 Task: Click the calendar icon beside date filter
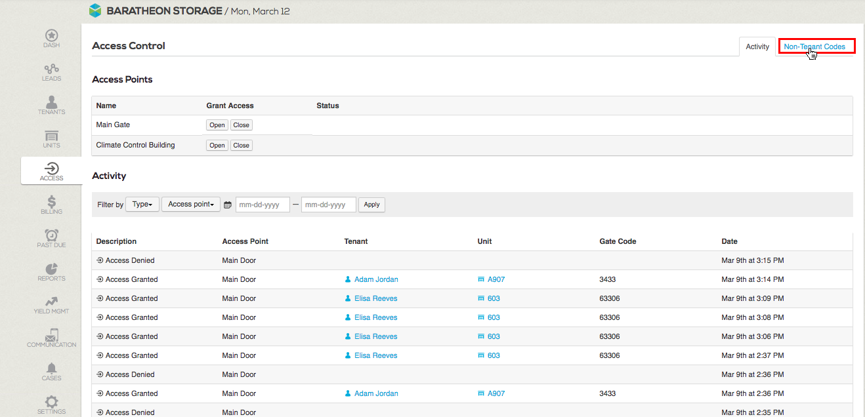(x=228, y=205)
